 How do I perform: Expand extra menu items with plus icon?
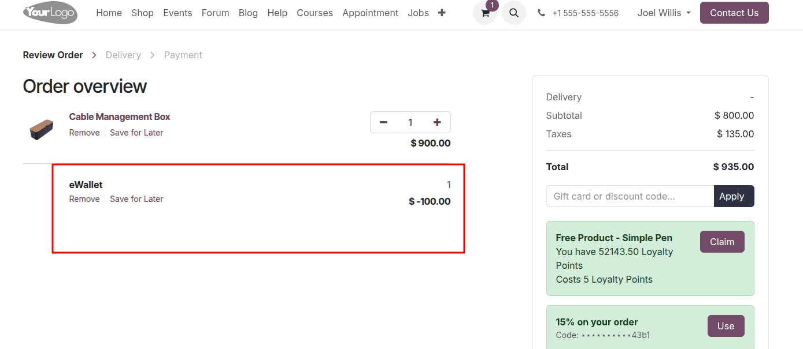[442, 13]
